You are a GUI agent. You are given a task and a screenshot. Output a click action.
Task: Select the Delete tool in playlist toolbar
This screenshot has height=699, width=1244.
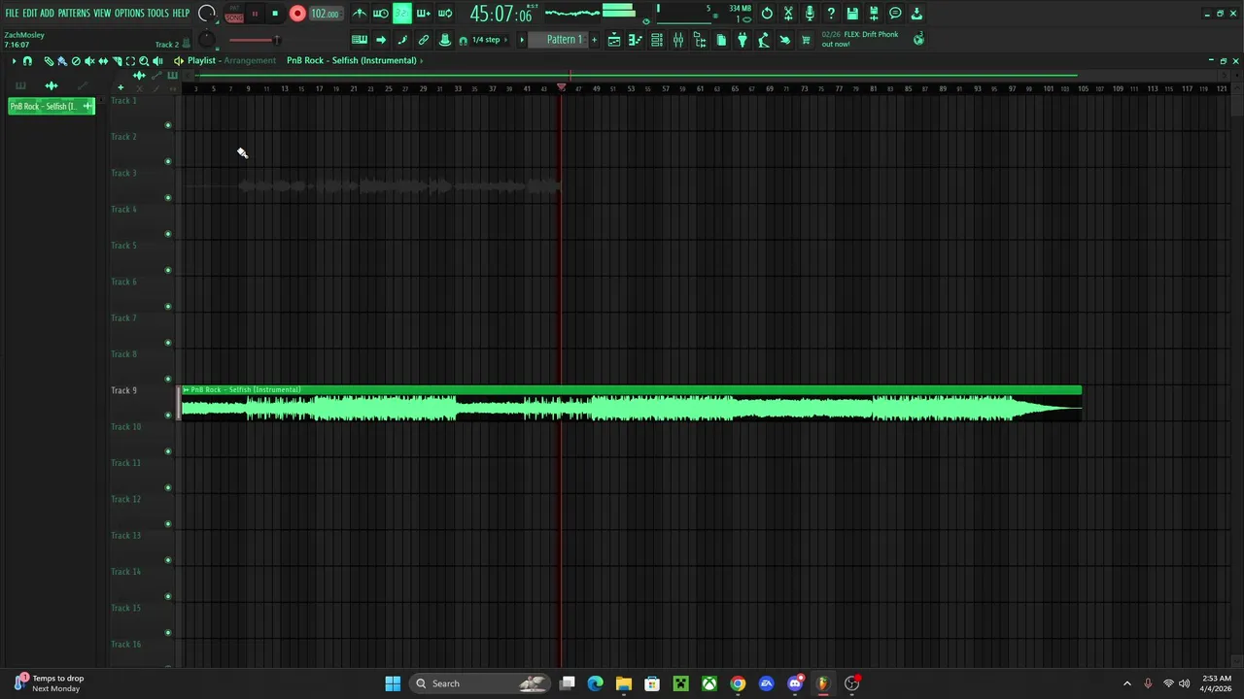coord(76,61)
